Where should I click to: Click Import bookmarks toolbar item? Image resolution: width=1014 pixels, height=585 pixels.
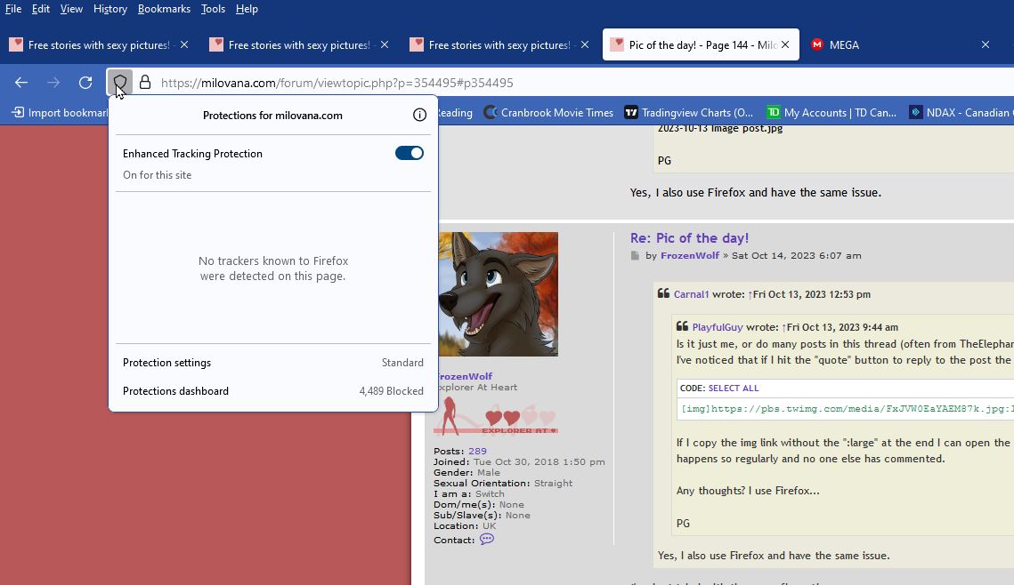click(x=60, y=112)
